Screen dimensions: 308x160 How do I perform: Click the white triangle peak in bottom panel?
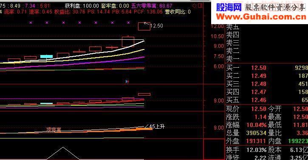coord(63,147)
